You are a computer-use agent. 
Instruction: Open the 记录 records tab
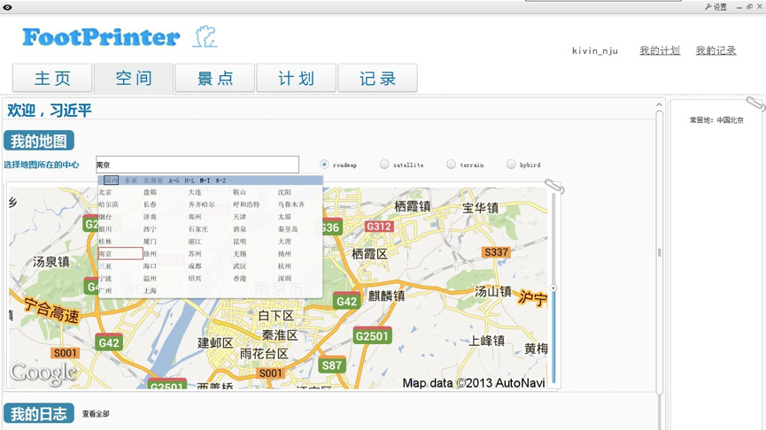377,78
